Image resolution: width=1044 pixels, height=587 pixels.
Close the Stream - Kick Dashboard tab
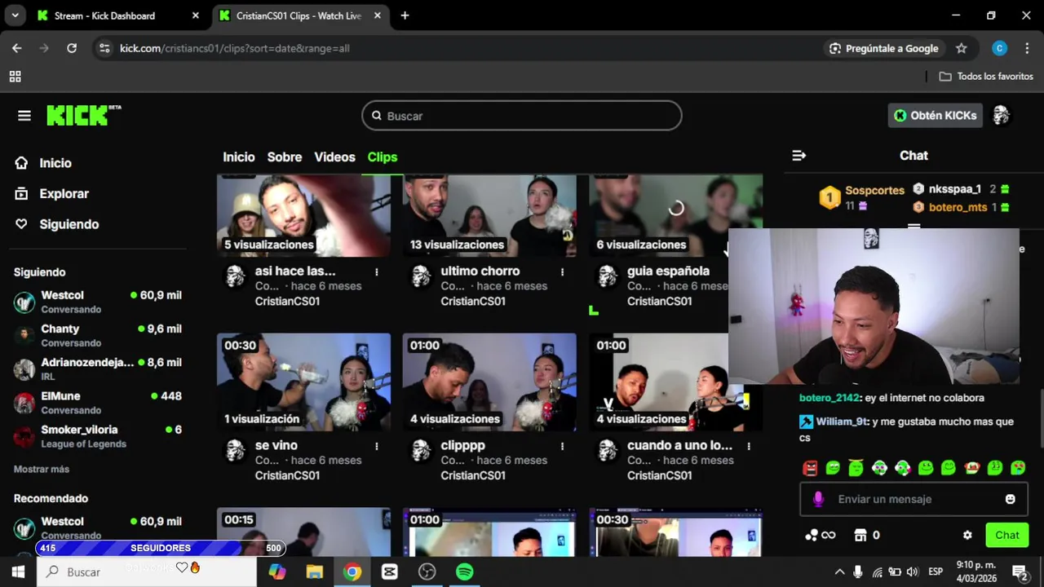tap(195, 15)
